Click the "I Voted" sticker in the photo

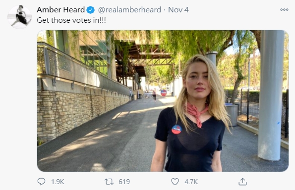click(x=177, y=130)
